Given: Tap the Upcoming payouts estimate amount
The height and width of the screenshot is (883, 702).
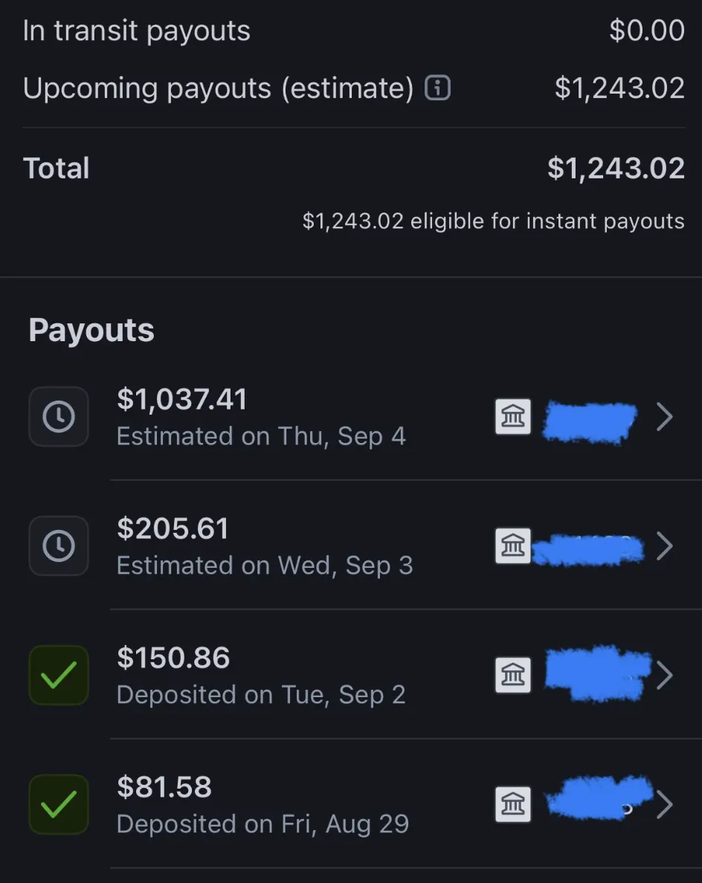Looking at the screenshot, I should coord(619,88).
